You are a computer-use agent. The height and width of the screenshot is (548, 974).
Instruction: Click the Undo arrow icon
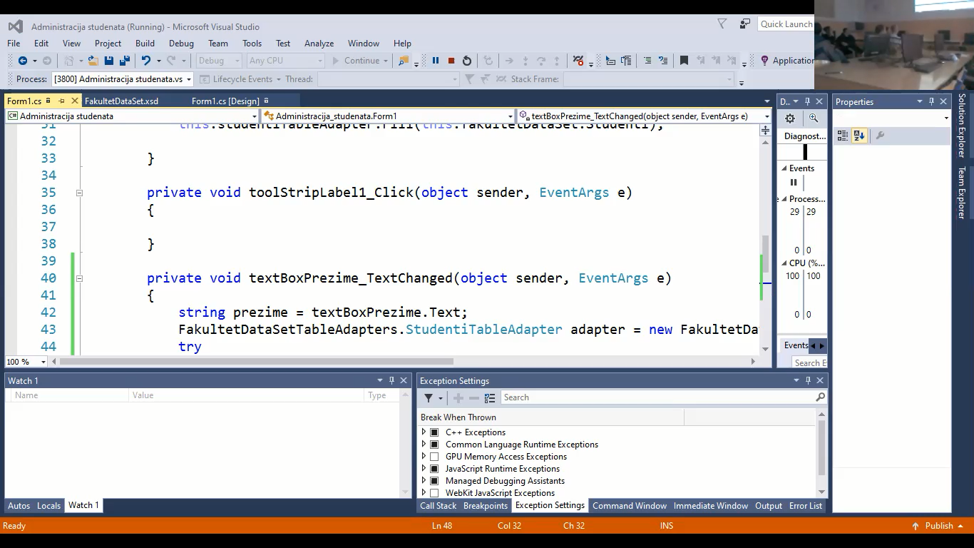coord(145,61)
